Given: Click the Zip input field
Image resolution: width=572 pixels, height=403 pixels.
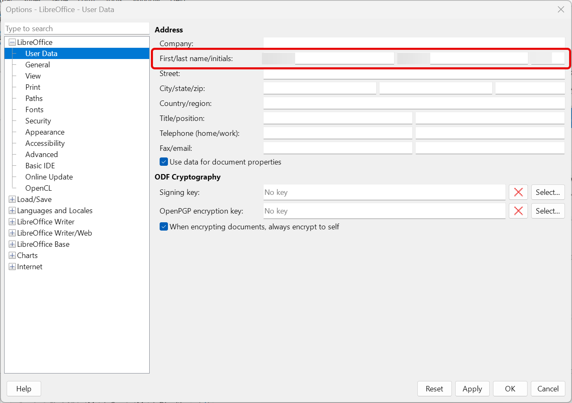Looking at the screenshot, I should click(530, 88).
